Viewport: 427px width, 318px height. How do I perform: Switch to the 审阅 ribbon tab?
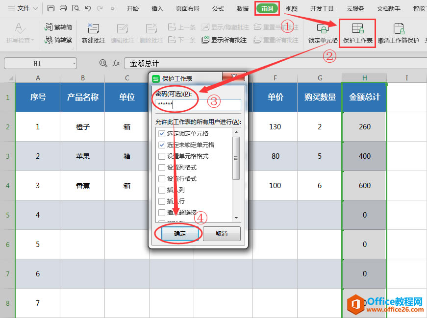(267, 8)
